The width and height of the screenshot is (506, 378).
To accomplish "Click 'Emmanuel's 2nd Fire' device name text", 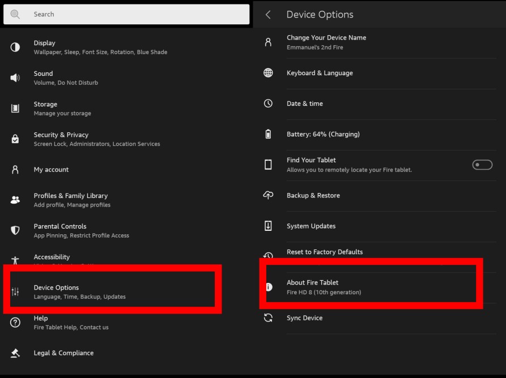I will [x=314, y=48].
